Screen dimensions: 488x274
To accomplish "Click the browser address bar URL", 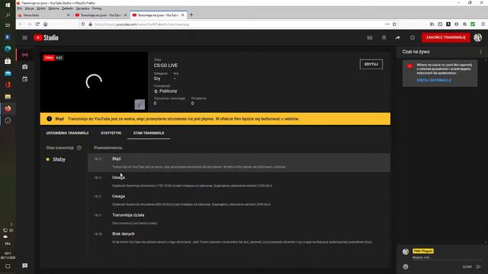I will coord(142,24).
